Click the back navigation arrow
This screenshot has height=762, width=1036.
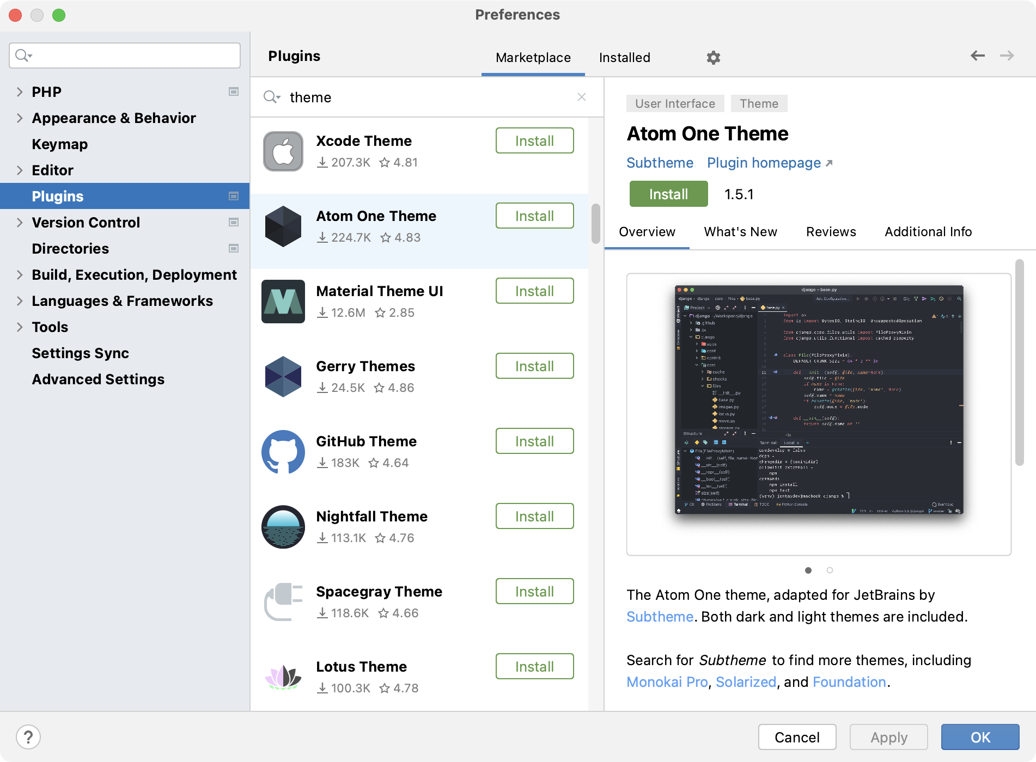click(x=978, y=56)
